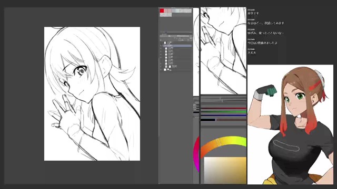
Task: Pick a shade in the color saturation square
Action: point(225,170)
